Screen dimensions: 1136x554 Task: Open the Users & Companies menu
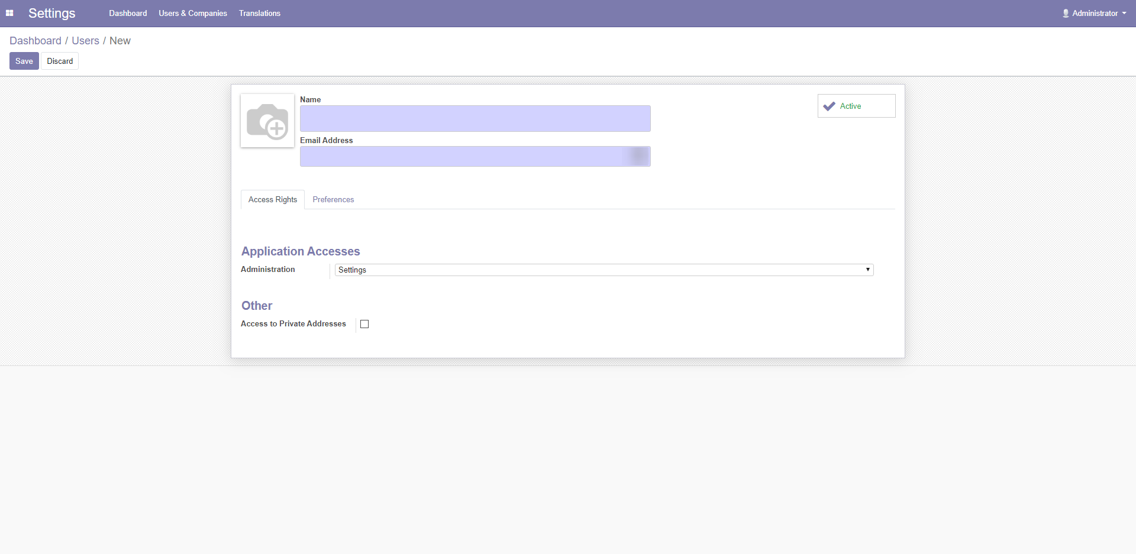pos(193,13)
